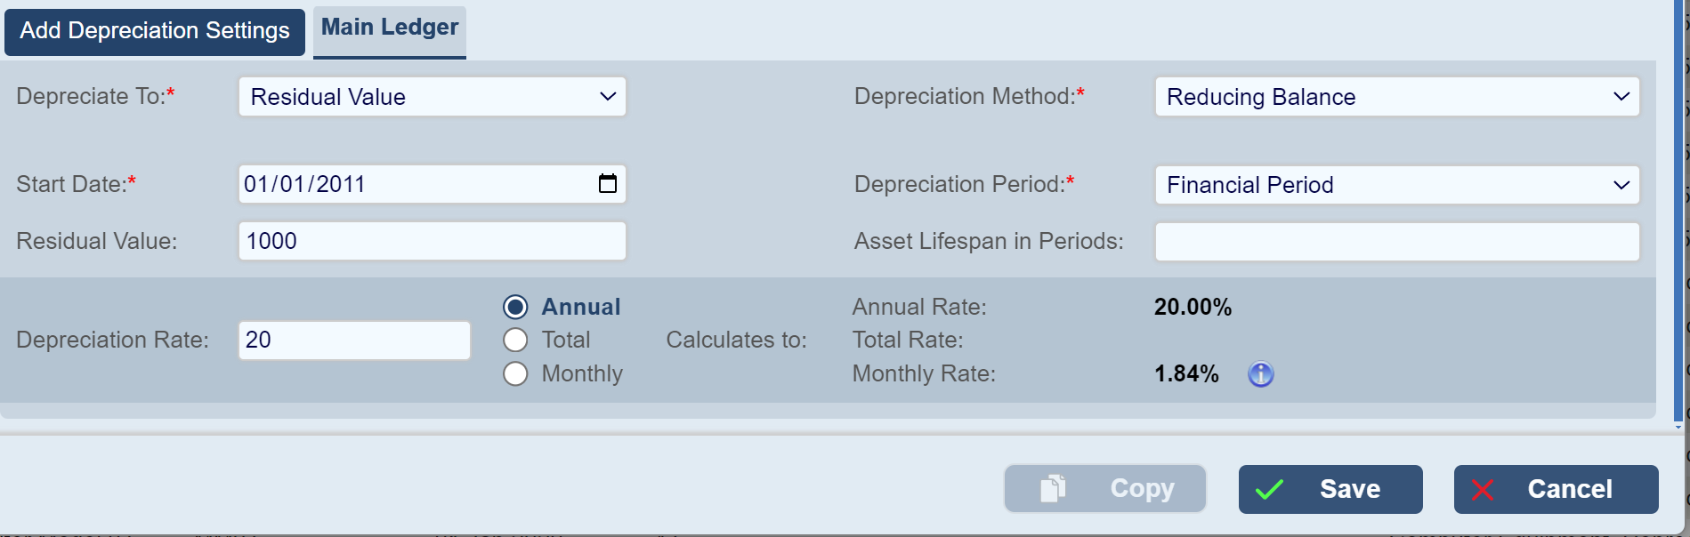The image size is (1690, 537).
Task: Click the info icon beside Monthly Rate
Action: click(x=1260, y=374)
